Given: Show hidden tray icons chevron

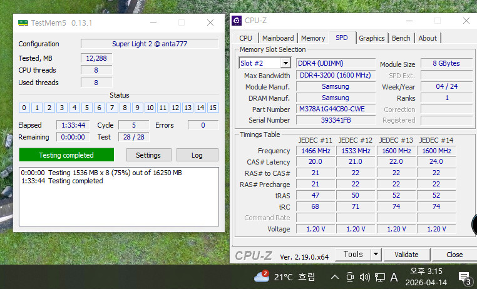Looking at the screenshot, I should point(335,277).
